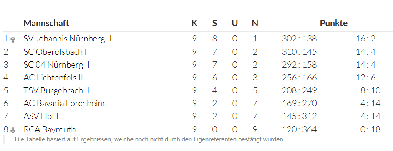The width and height of the screenshot is (393, 151).
Task: Click the 0:18 points for RCA Bayreuth
Action: (x=370, y=129)
